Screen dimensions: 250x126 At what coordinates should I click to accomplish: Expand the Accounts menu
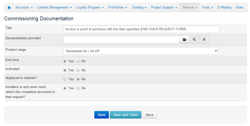click(24, 7)
